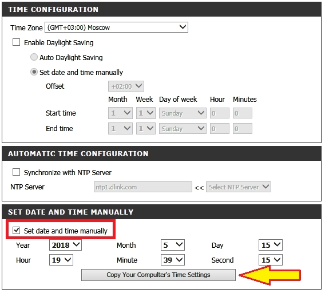Open the End time Month dropdown
Screen dimensions: 325x293
click(x=120, y=129)
